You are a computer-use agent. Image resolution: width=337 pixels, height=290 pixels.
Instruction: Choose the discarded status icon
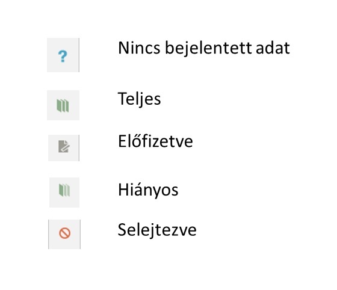coord(65,233)
